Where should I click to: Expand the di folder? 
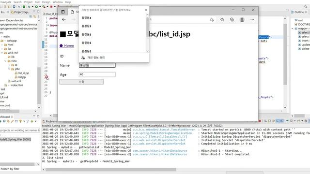click(9, 65)
